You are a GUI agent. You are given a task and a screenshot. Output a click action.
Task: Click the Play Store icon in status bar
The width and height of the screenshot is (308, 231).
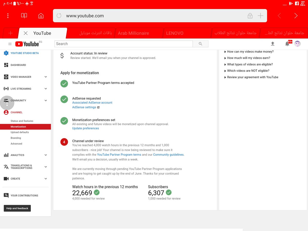(x=291, y=3)
